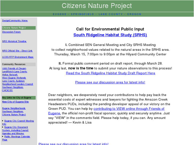Screen dimensions: 194x145
Task: Open Southeast Neighbors under City of Eugene links
Action: (x=13, y=111)
